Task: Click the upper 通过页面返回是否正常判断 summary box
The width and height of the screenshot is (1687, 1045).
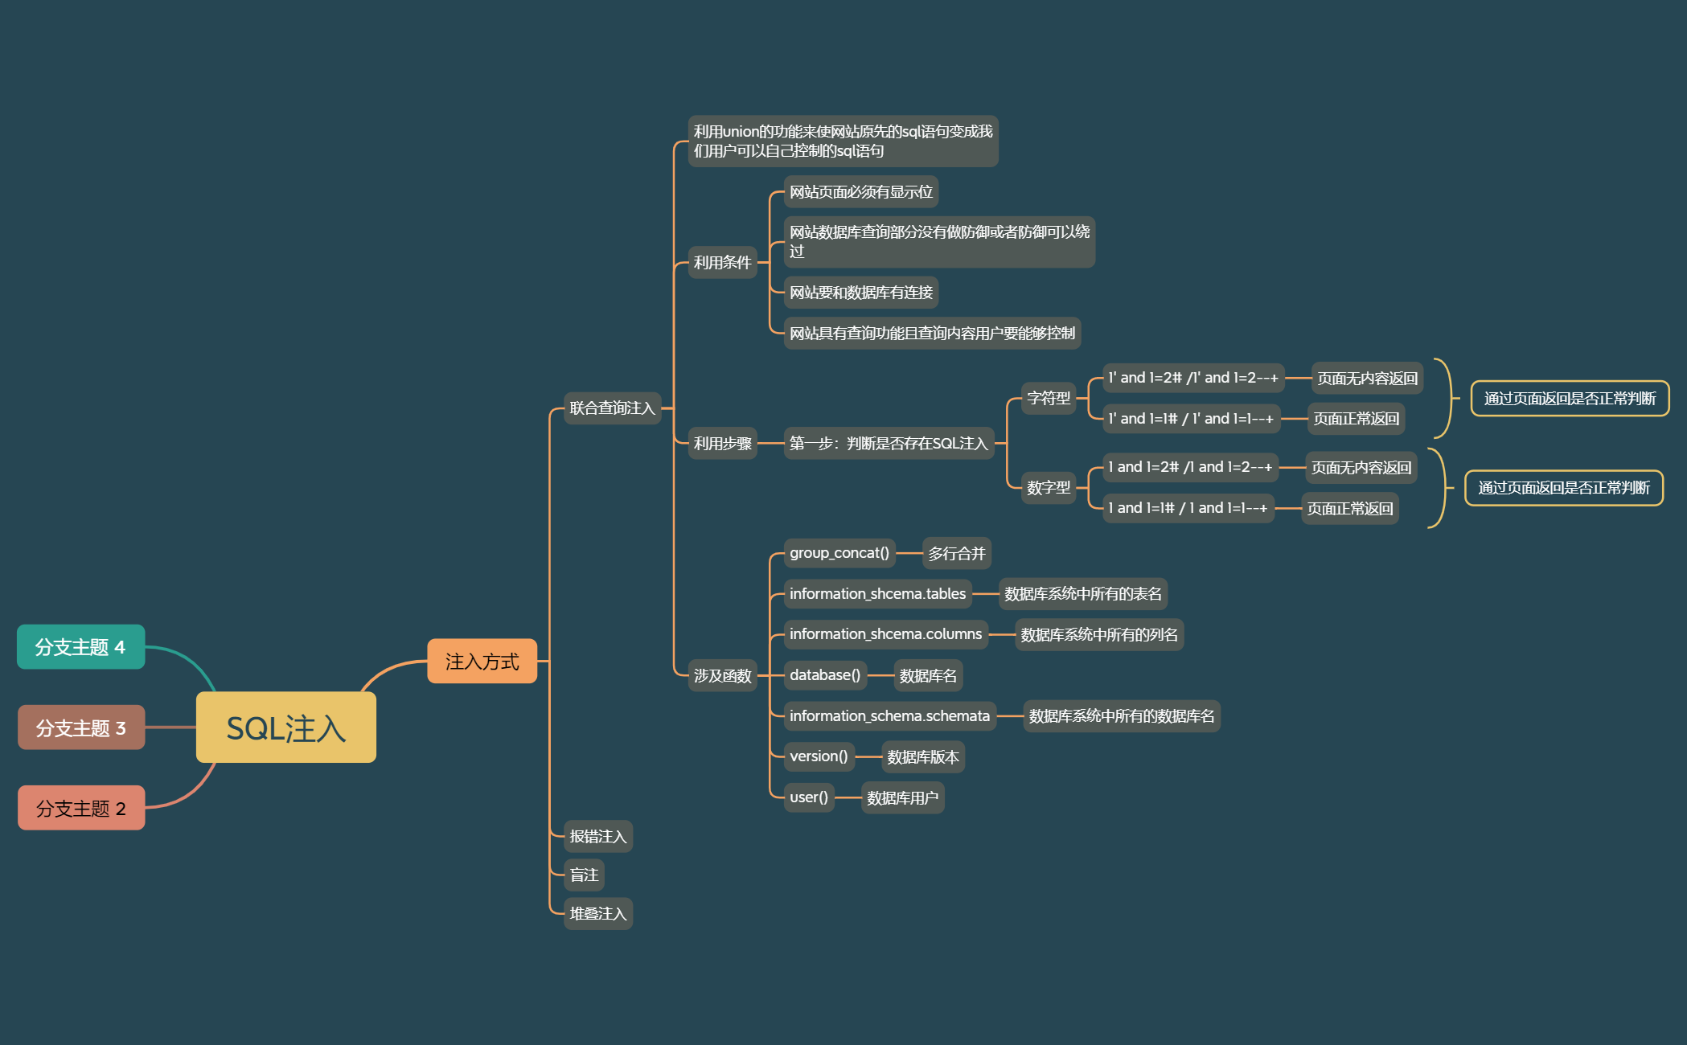Action: tap(1570, 399)
